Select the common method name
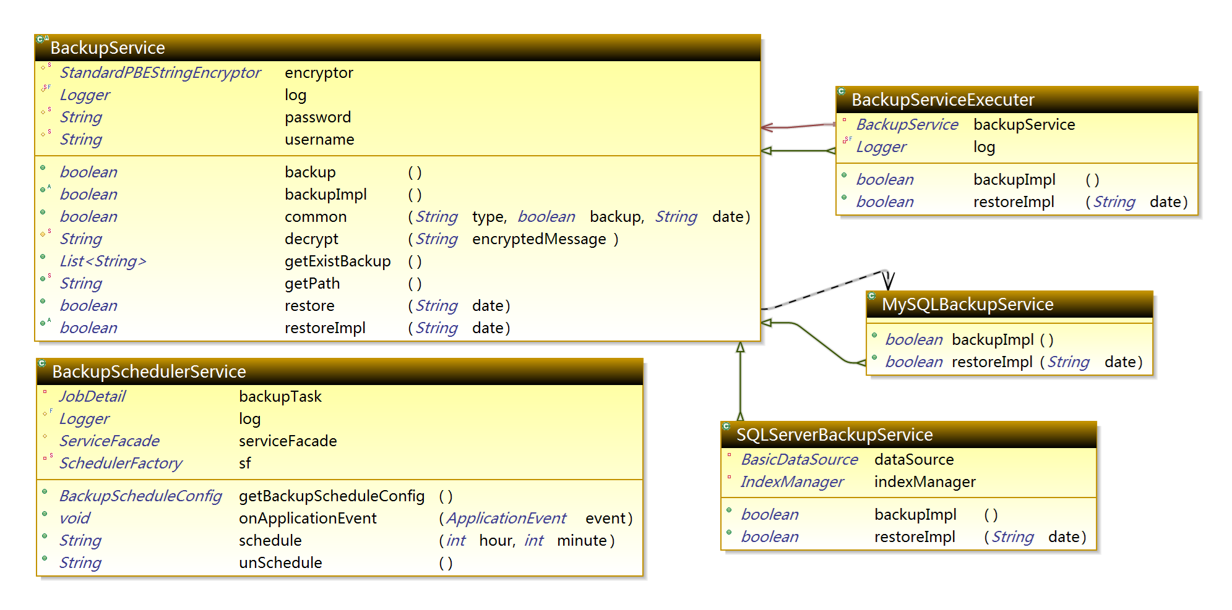This screenshot has width=1232, height=610. pos(316,217)
